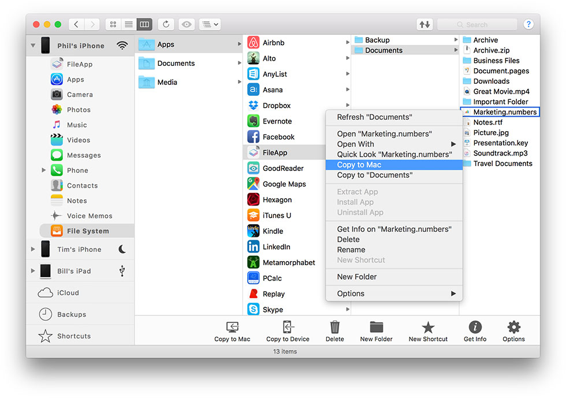
Task: Open the help question mark button
Action: (x=528, y=24)
